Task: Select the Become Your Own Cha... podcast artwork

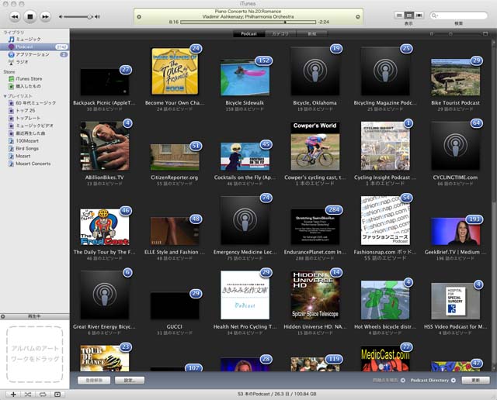Action: tap(175, 71)
